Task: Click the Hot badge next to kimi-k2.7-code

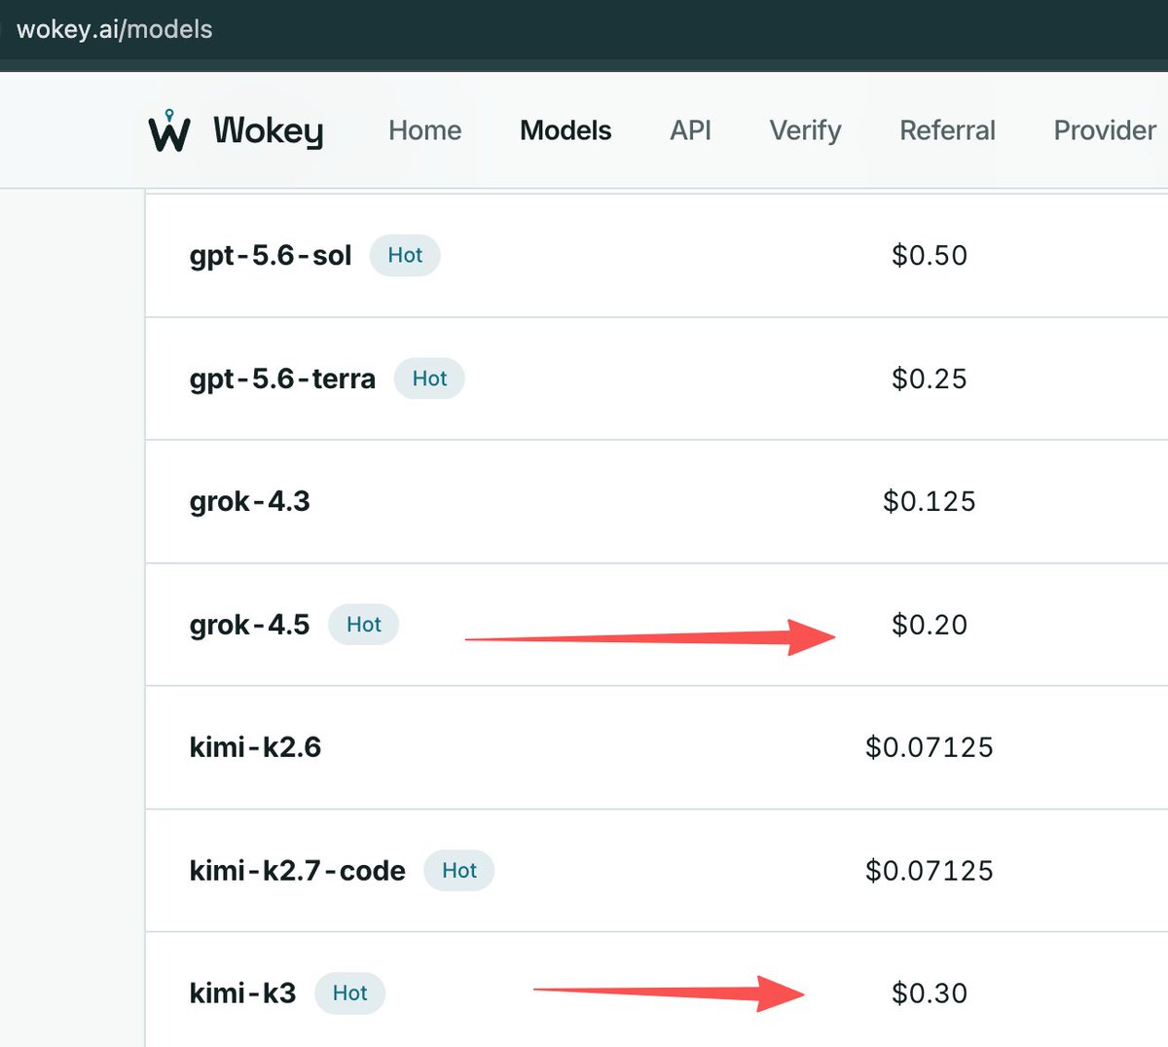Action: click(x=459, y=870)
